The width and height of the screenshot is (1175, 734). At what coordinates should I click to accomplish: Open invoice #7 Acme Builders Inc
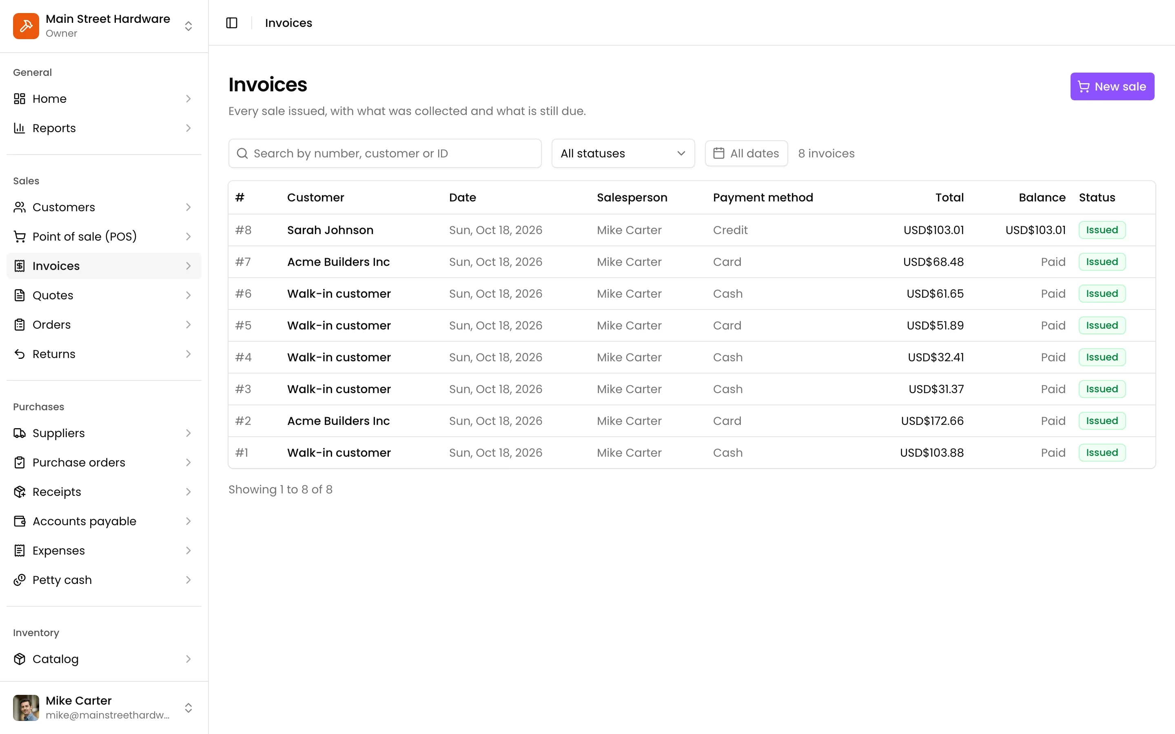tap(692, 262)
